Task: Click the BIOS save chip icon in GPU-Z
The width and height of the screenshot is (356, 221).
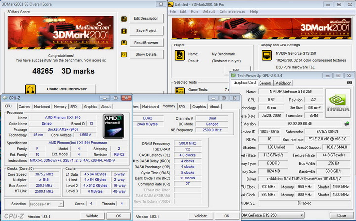Action: click(x=347, y=124)
